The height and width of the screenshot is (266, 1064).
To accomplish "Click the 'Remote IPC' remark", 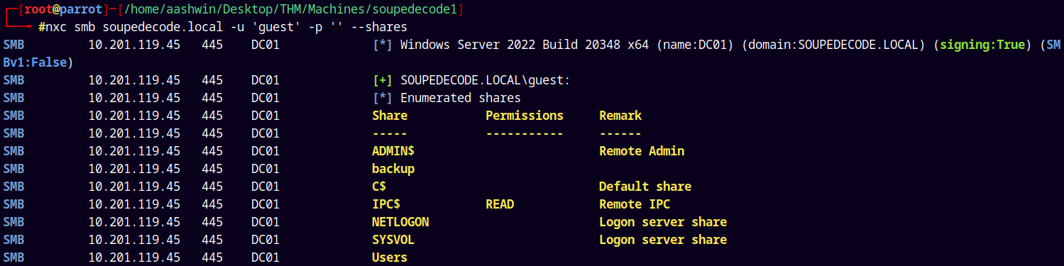I will pyautogui.click(x=635, y=204).
